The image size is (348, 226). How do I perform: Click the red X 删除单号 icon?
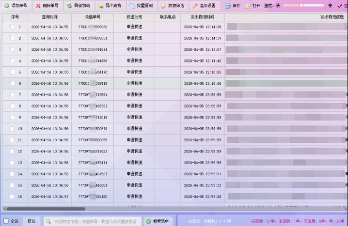click(38, 6)
